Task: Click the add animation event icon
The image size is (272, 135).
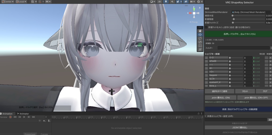Action: tap(49, 121)
